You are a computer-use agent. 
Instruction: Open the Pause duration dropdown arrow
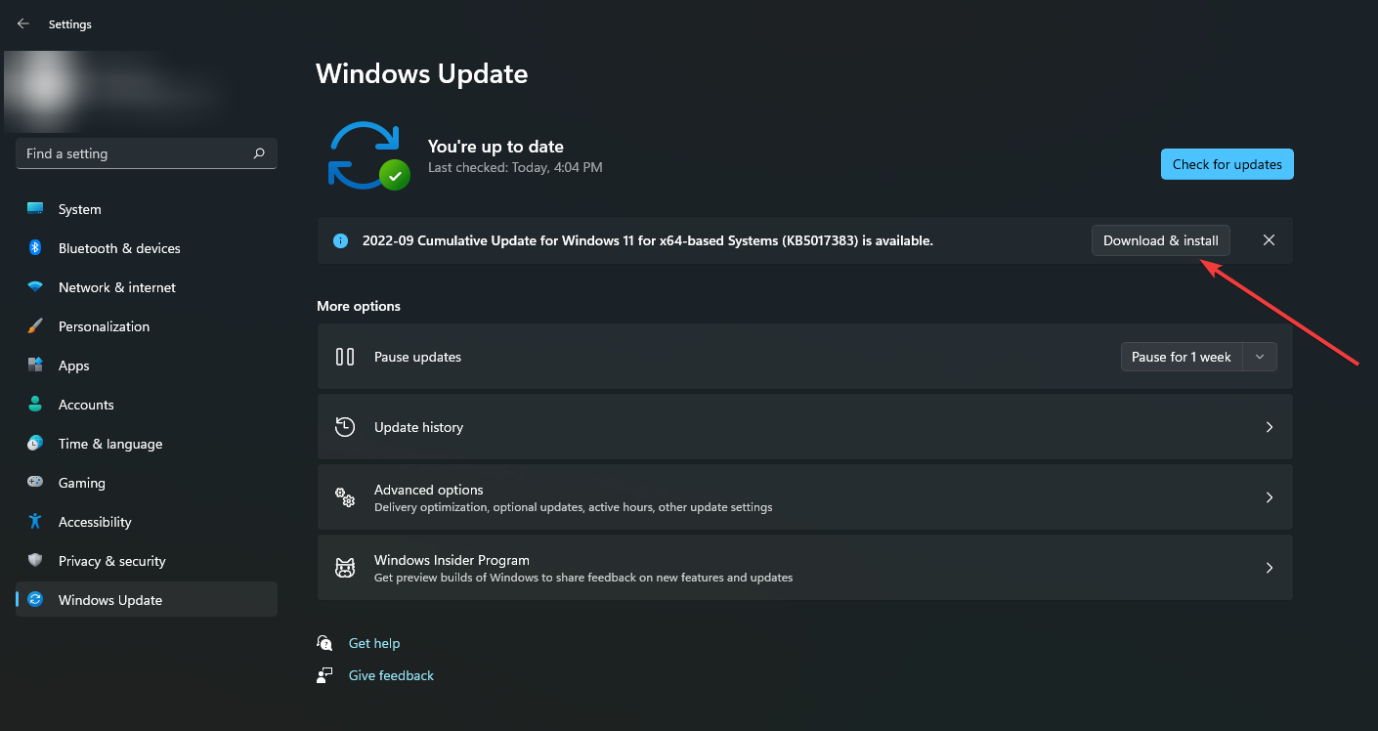click(x=1260, y=356)
